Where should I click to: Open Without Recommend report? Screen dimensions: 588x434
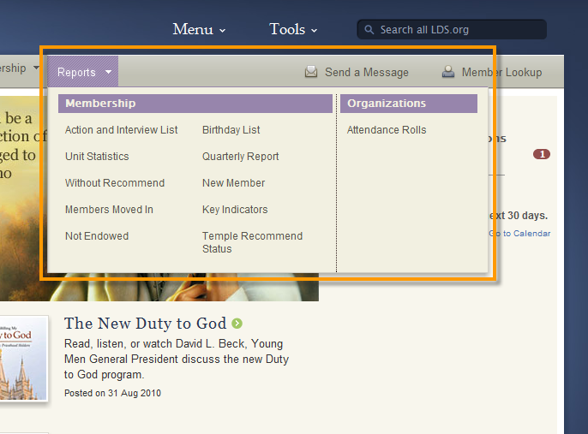115,182
